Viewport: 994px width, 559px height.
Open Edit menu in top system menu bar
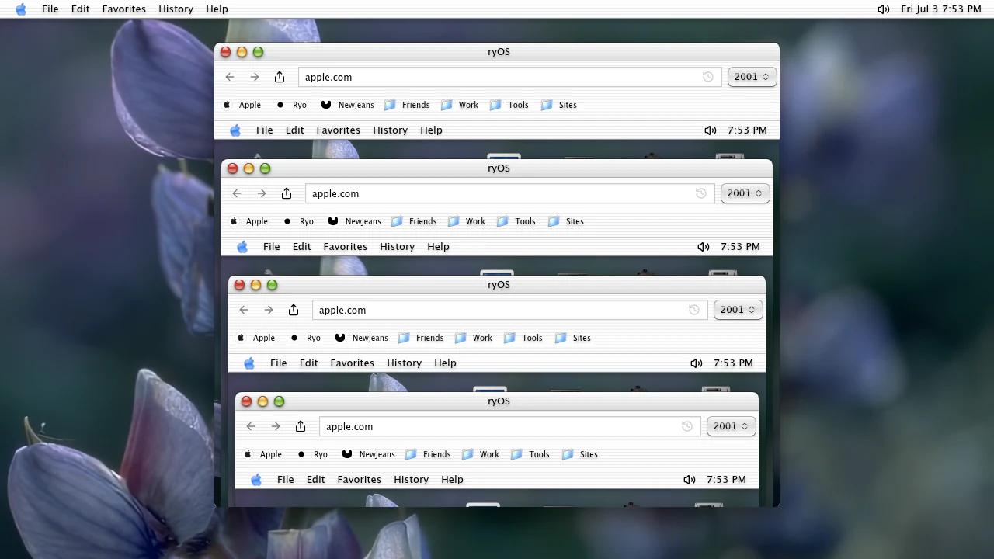[81, 9]
